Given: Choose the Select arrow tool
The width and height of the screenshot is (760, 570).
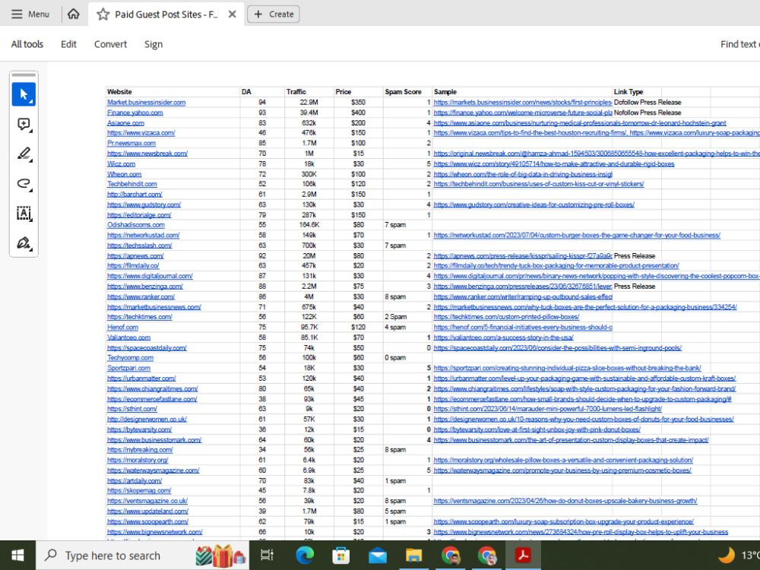Looking at the screenshot, I should pyautogui.click(x=24, y=94).
